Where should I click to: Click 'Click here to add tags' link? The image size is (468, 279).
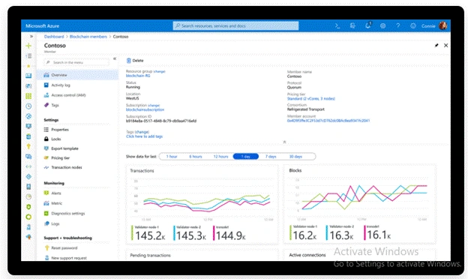click(144, 136)
